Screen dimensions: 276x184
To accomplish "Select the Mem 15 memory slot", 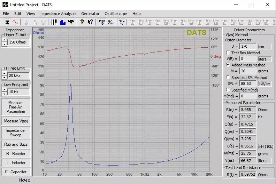I will pyautogui.click(x=250, y=22).
